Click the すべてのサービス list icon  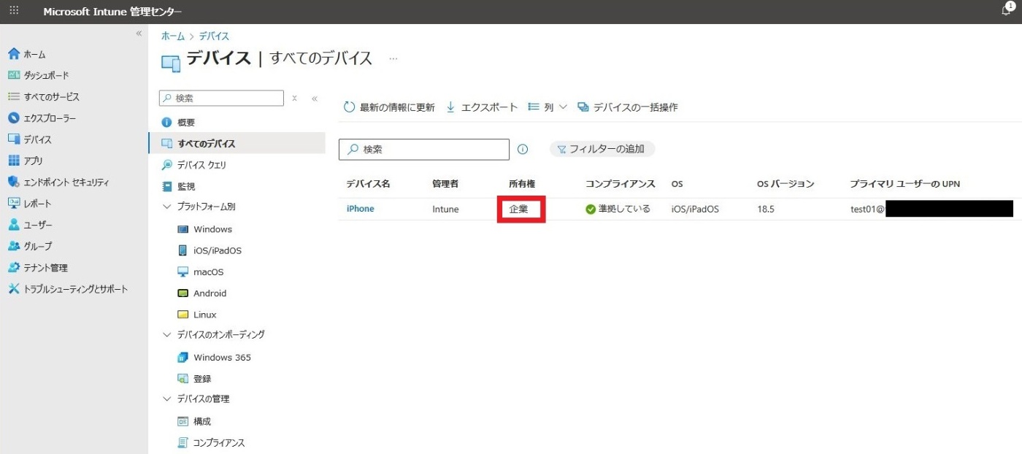point(13,96)
